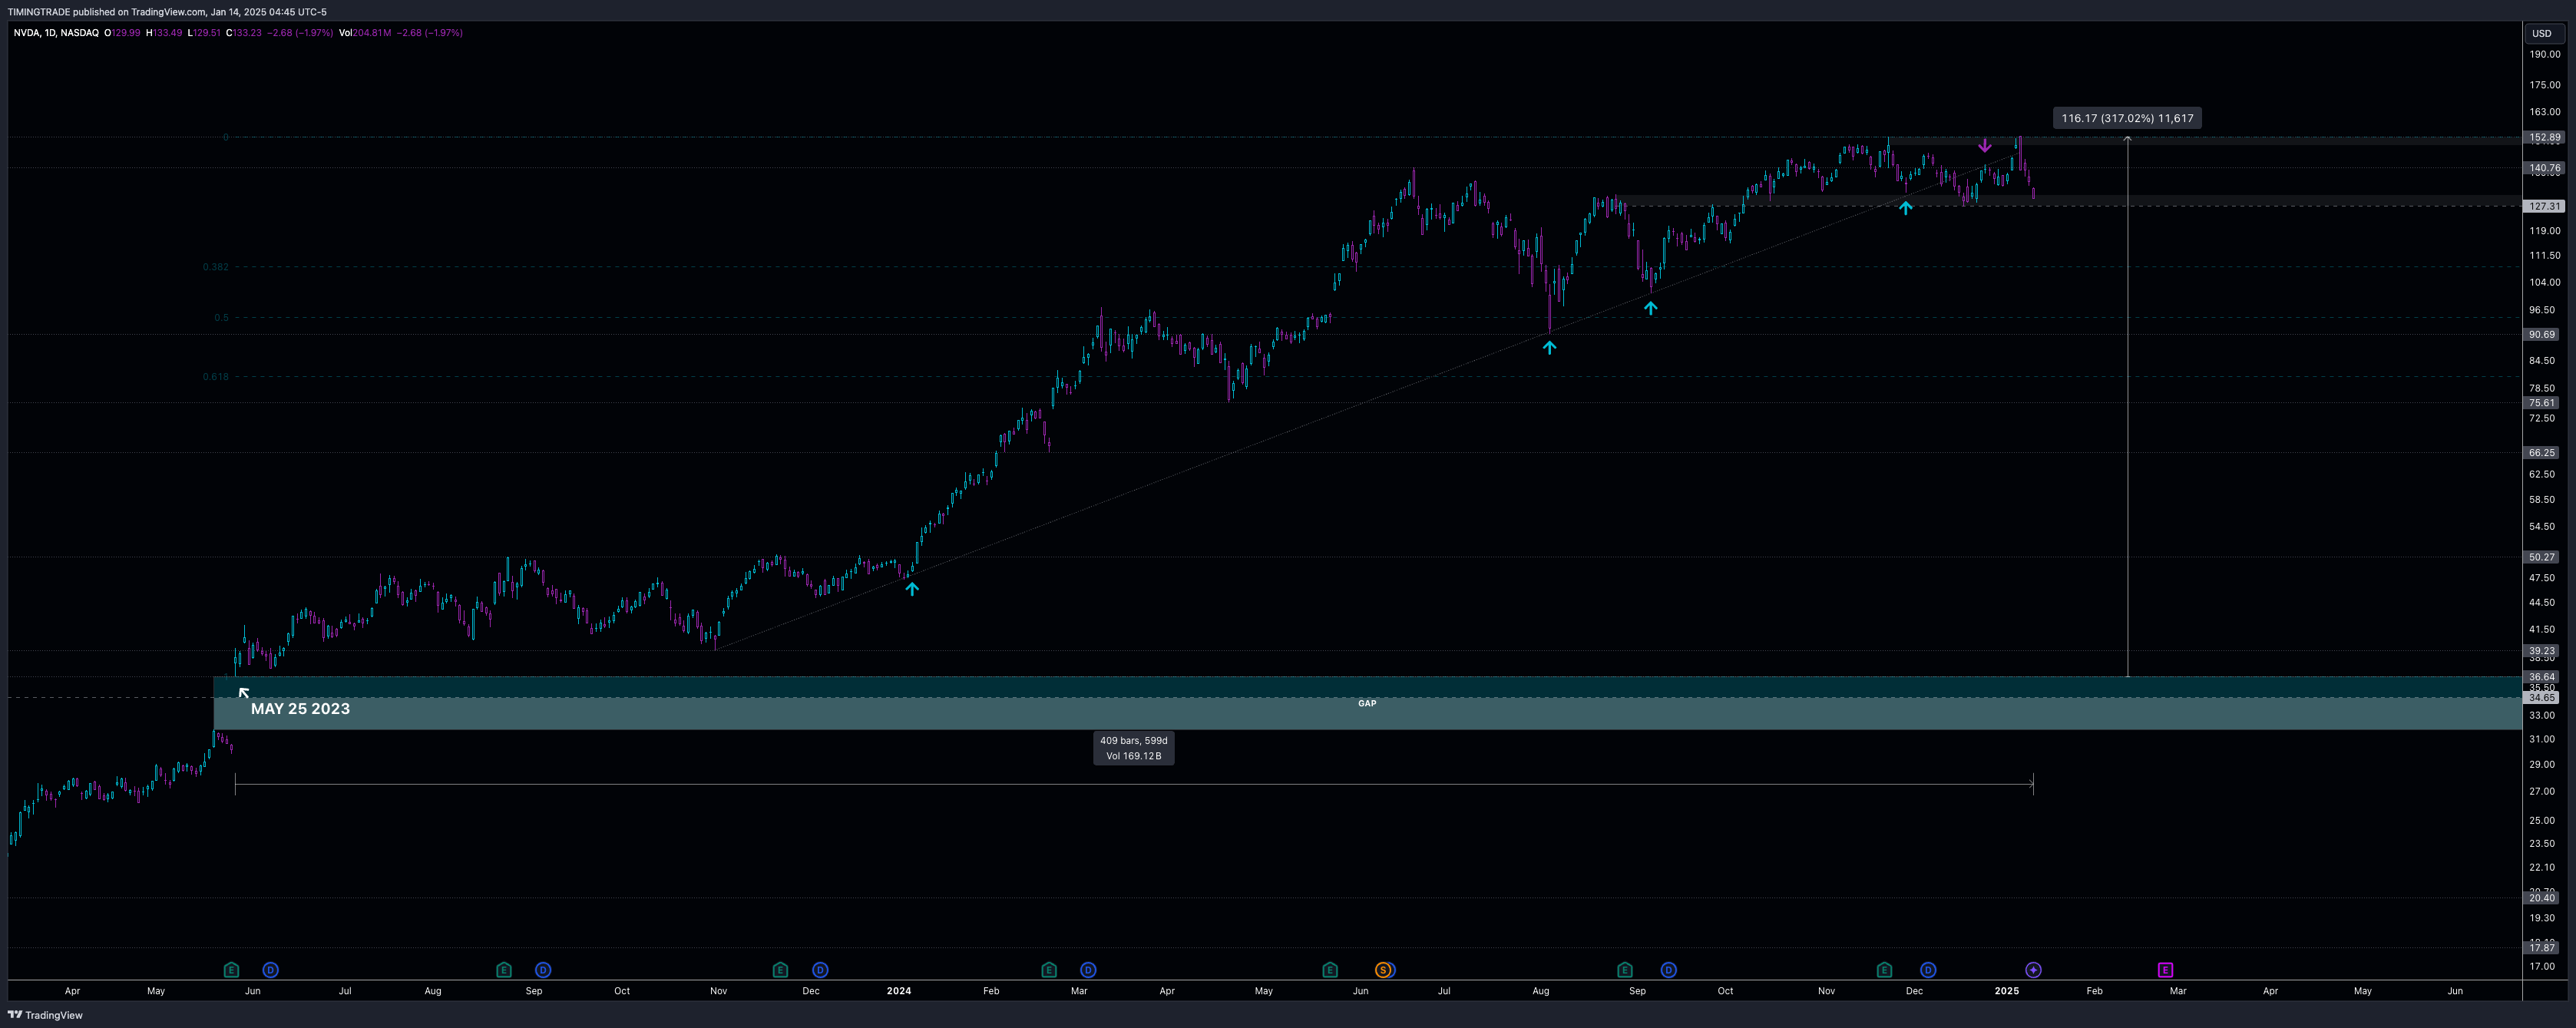The height and width of the screenshot is (1028, 2576).
Task: Click the 2025 year label on the time axis
Action: (x=2007, y=991)
